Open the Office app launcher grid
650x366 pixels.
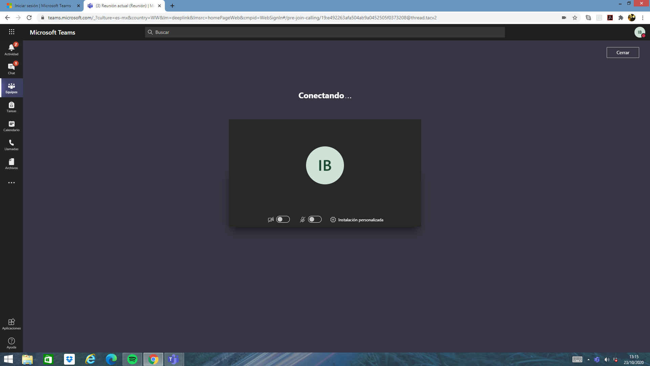pyautogui.click(x=12, y=32)
